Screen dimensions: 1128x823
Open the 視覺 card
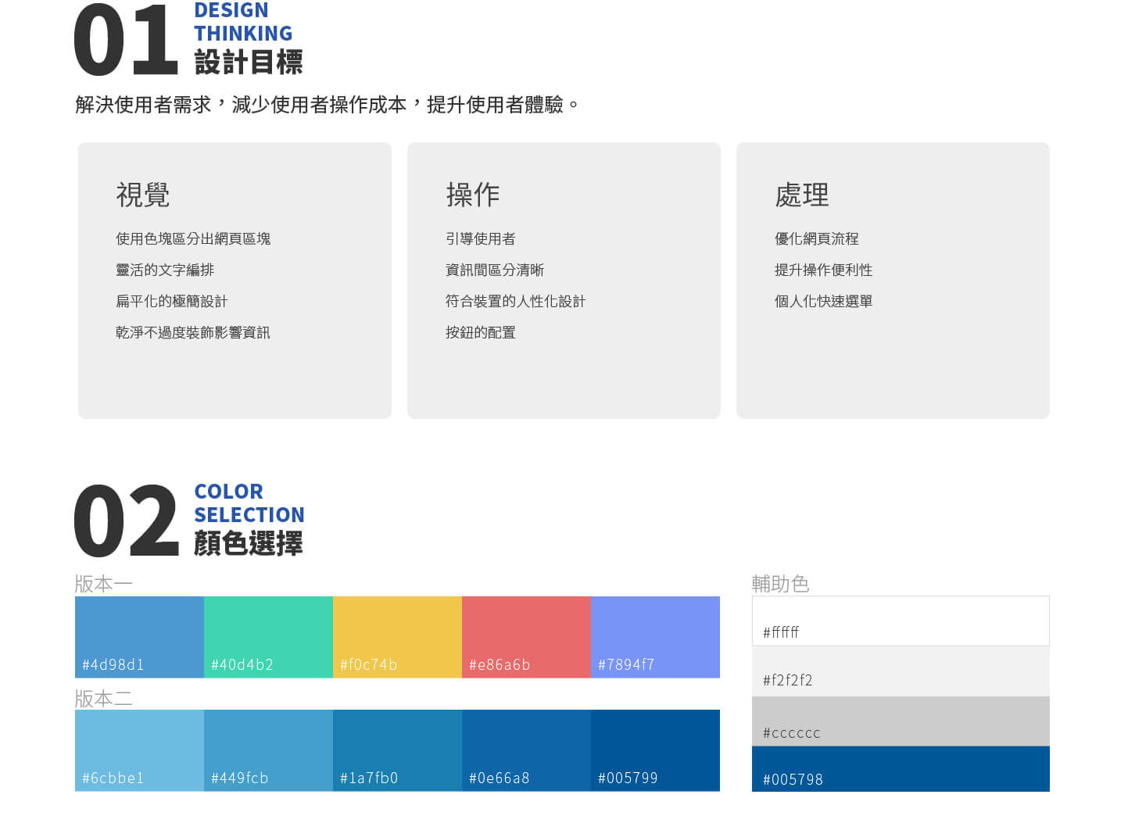click(235, 279)
